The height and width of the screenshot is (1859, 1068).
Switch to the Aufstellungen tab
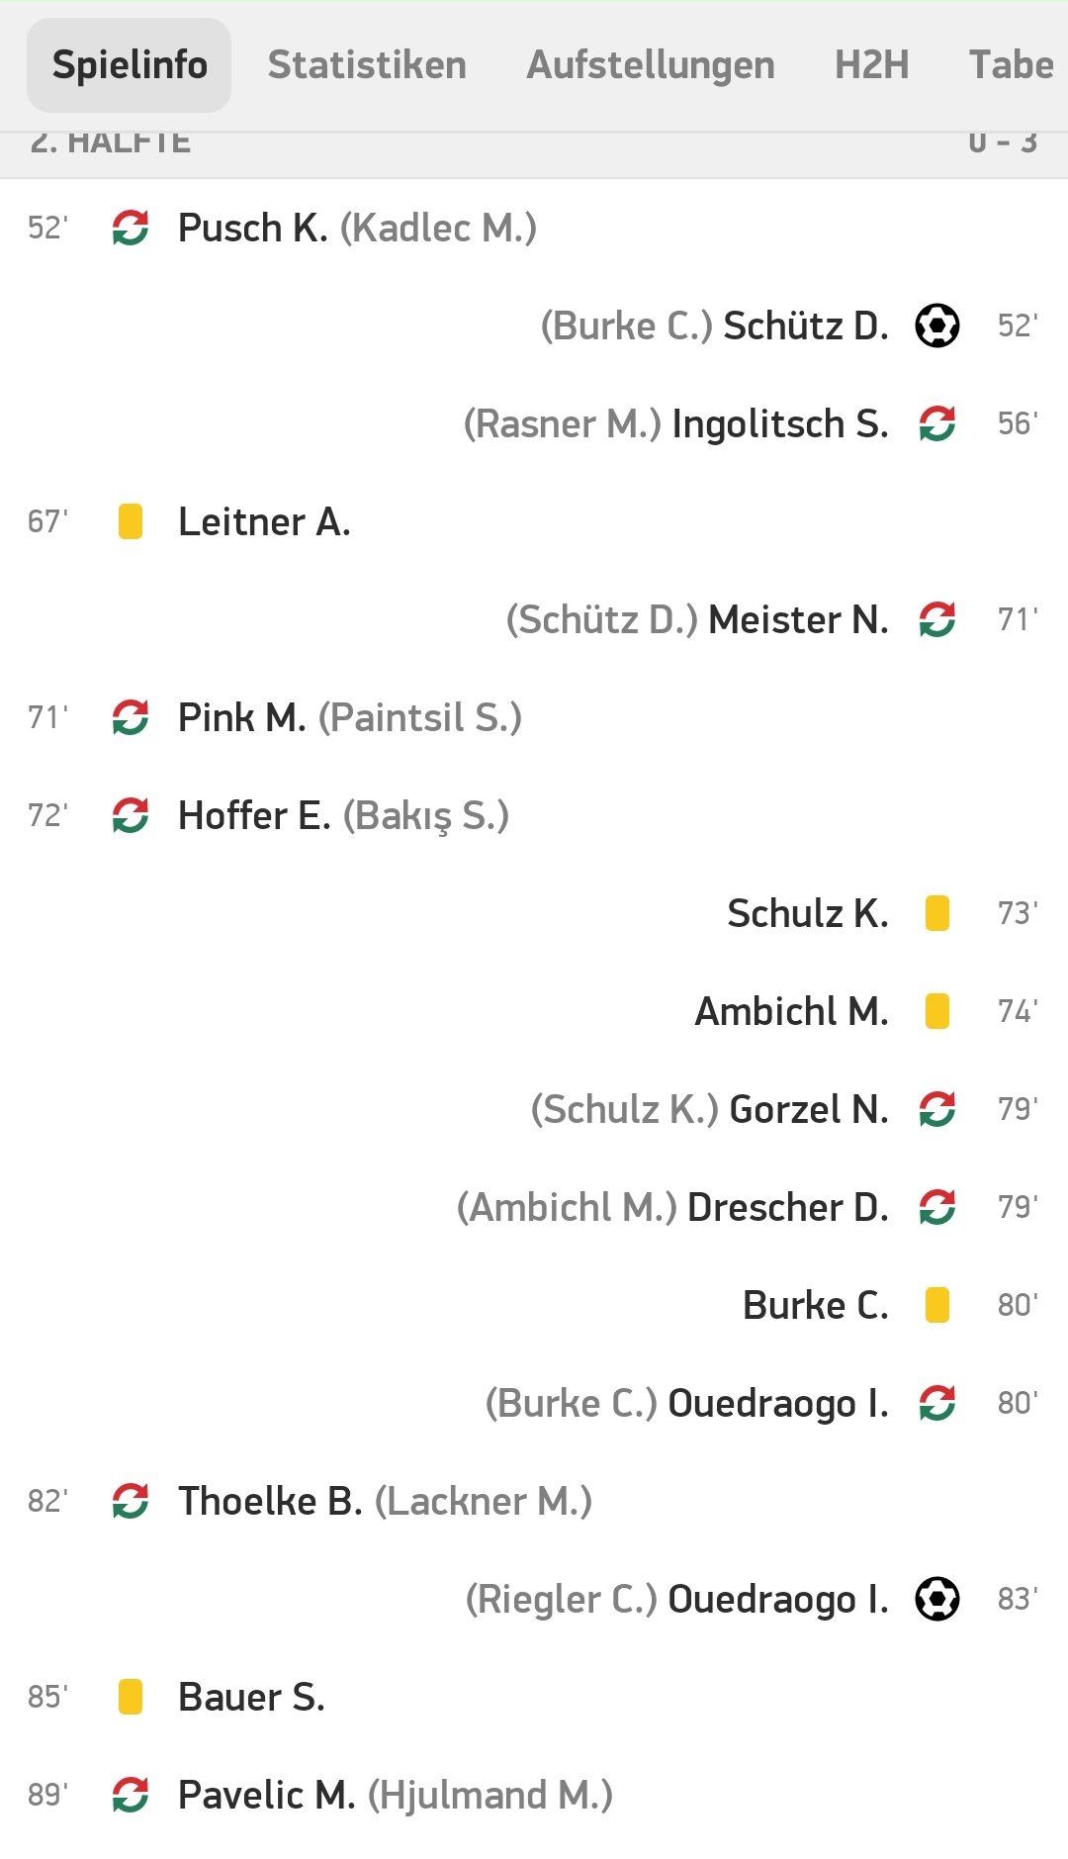click(x=651, y=65)
